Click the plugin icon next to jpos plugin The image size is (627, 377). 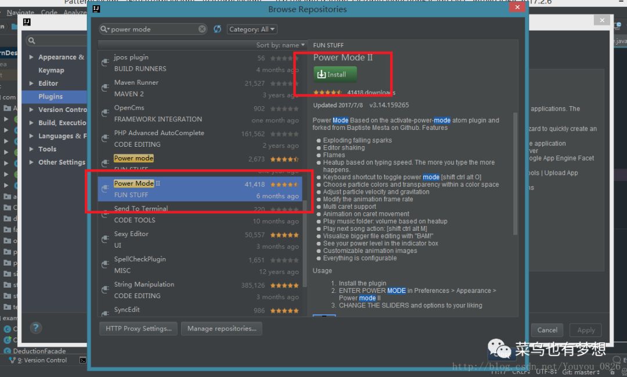tap(105, 63)
